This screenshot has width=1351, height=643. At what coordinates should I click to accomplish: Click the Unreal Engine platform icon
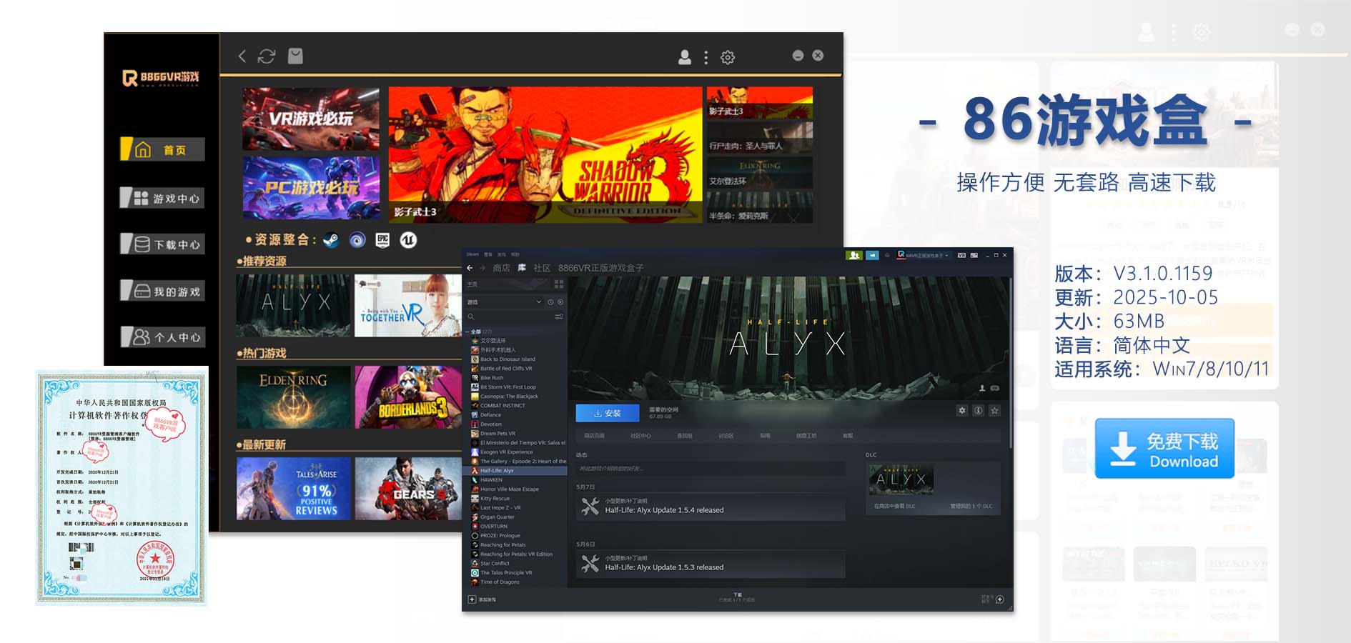click(408, 240)
